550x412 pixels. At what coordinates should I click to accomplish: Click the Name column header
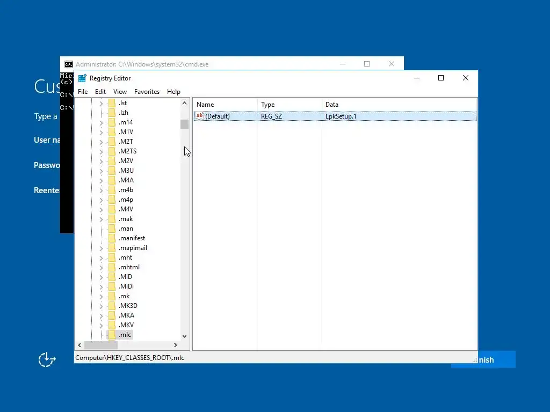(x=225, y=105)
